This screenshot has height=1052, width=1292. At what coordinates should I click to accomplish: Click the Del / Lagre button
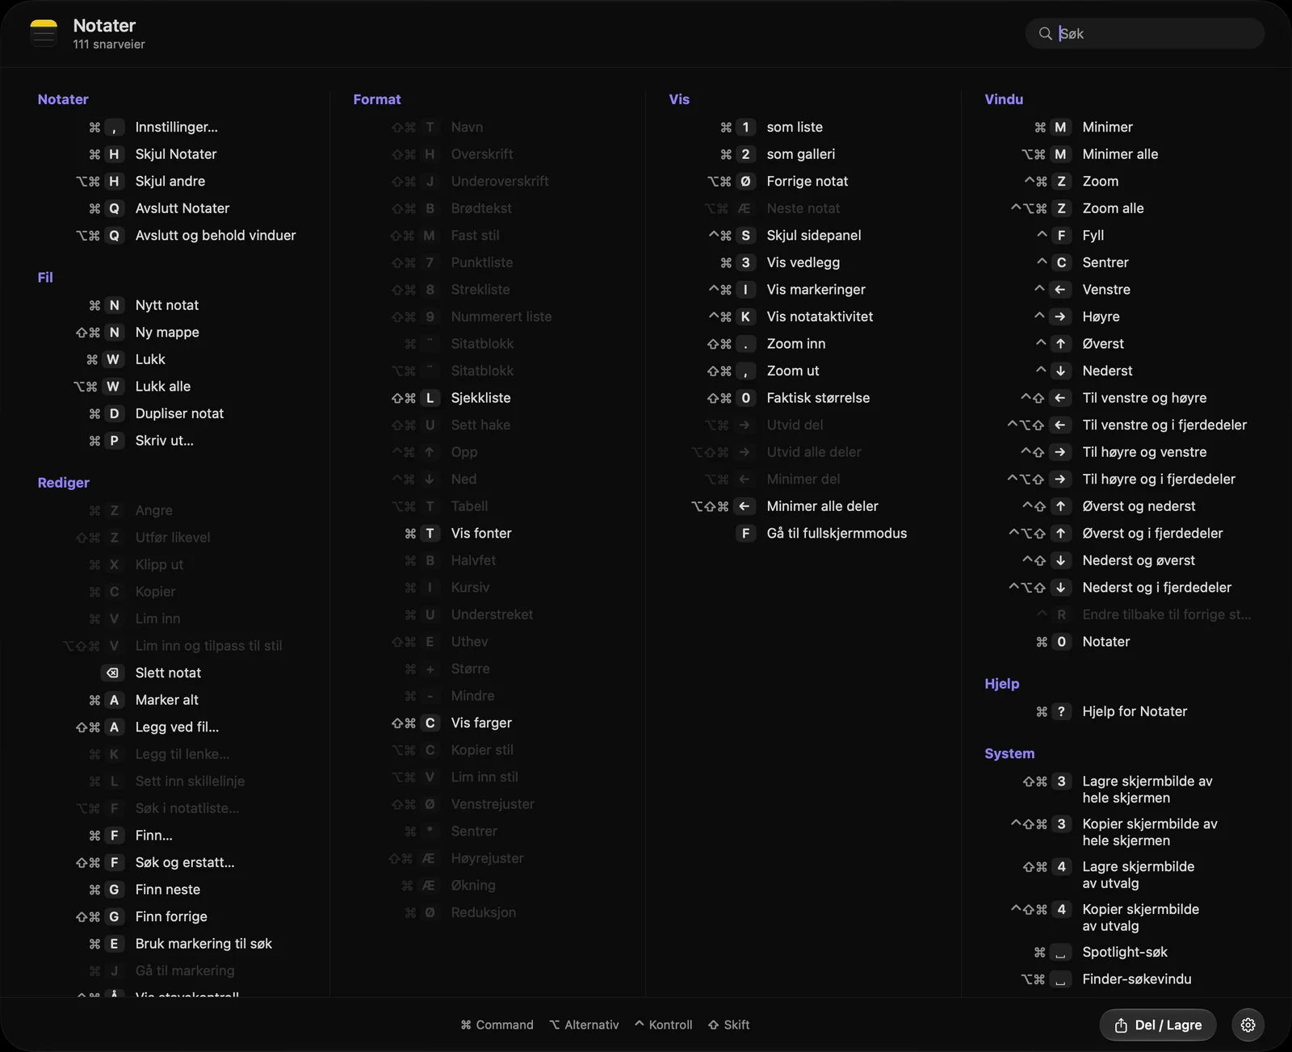pyautogui.click(x=1157, y=1025)
